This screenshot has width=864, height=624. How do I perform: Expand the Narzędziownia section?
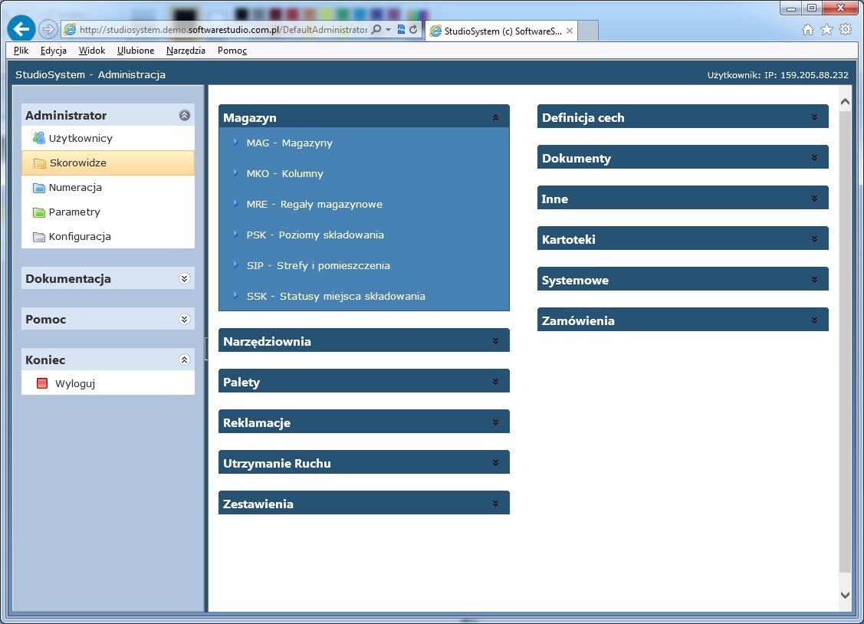495,341
